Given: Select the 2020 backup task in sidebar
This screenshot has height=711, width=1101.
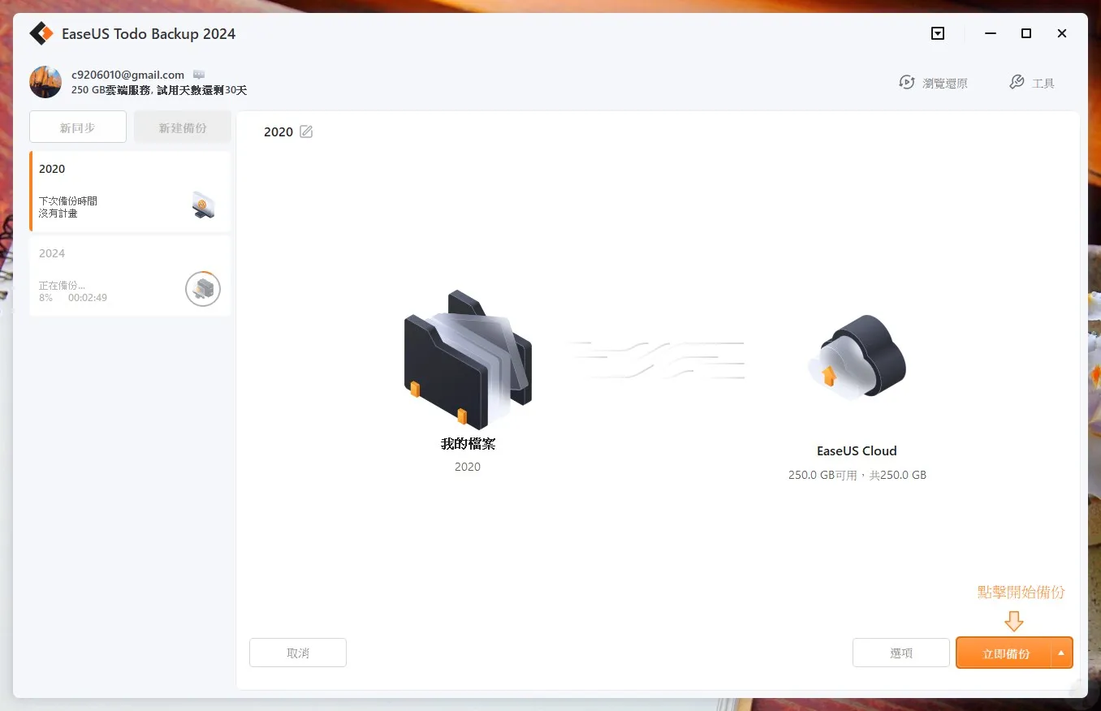Looking at the screenshot, I should [130, 192].
